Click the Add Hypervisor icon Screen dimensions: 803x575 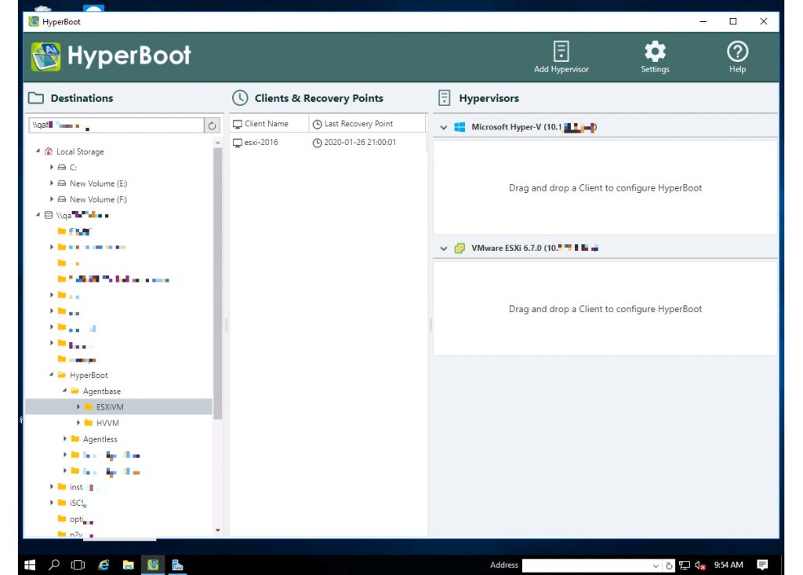pos(561,49)
